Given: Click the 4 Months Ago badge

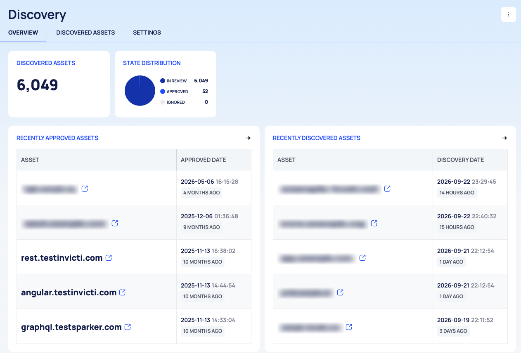Looking at the screenshot, I should click(x=201, y=193).
